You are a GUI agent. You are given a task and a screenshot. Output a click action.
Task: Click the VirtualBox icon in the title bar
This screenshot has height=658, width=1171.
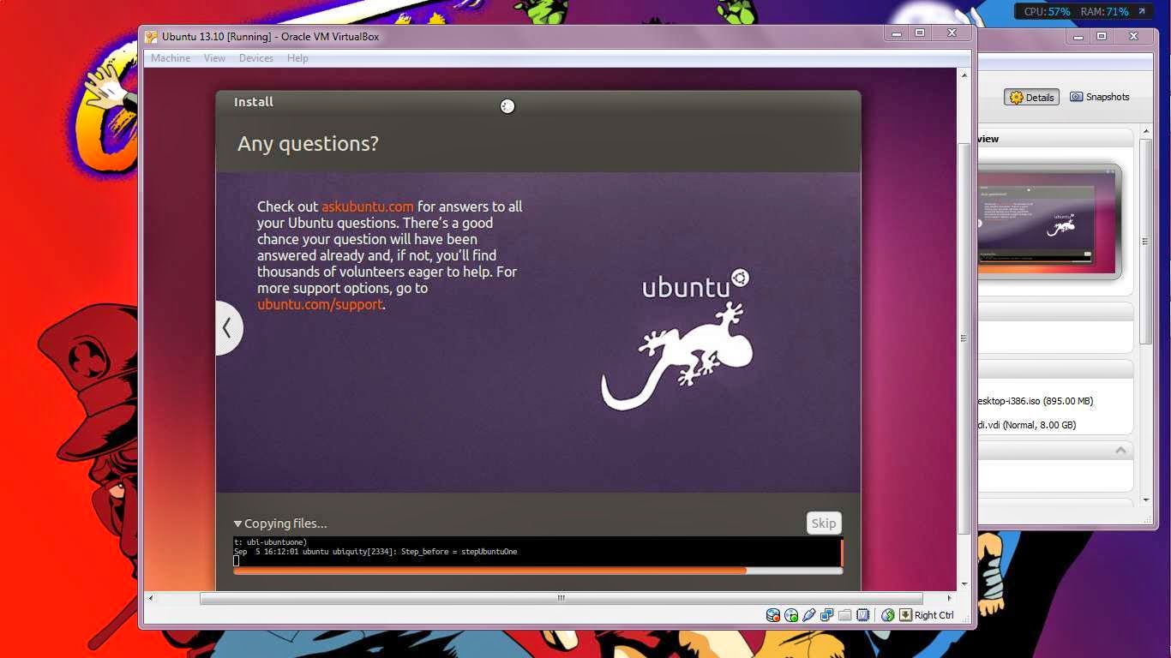click(x=151, y=37)
